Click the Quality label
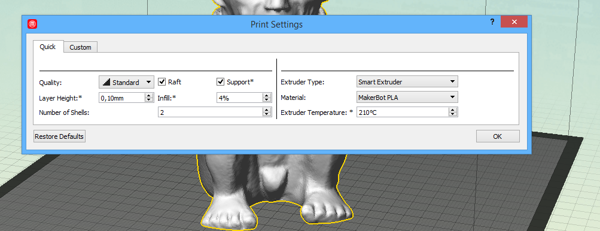 50,83
